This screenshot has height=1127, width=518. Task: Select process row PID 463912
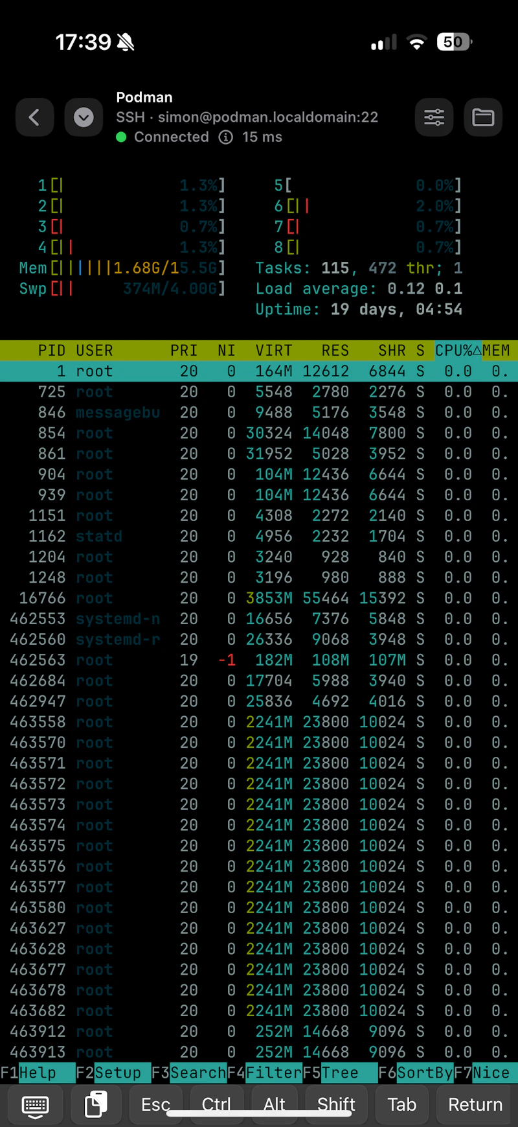pyautogui.click(x=259, y=1032)
